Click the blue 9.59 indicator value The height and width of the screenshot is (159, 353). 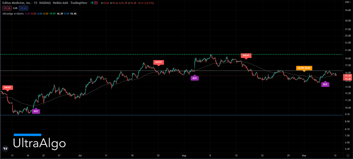click(x=66, y=13)
